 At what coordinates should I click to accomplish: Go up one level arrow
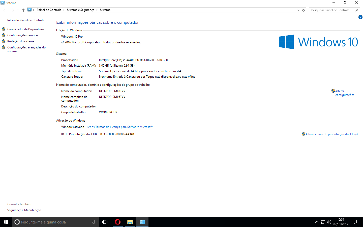[23, 10]
